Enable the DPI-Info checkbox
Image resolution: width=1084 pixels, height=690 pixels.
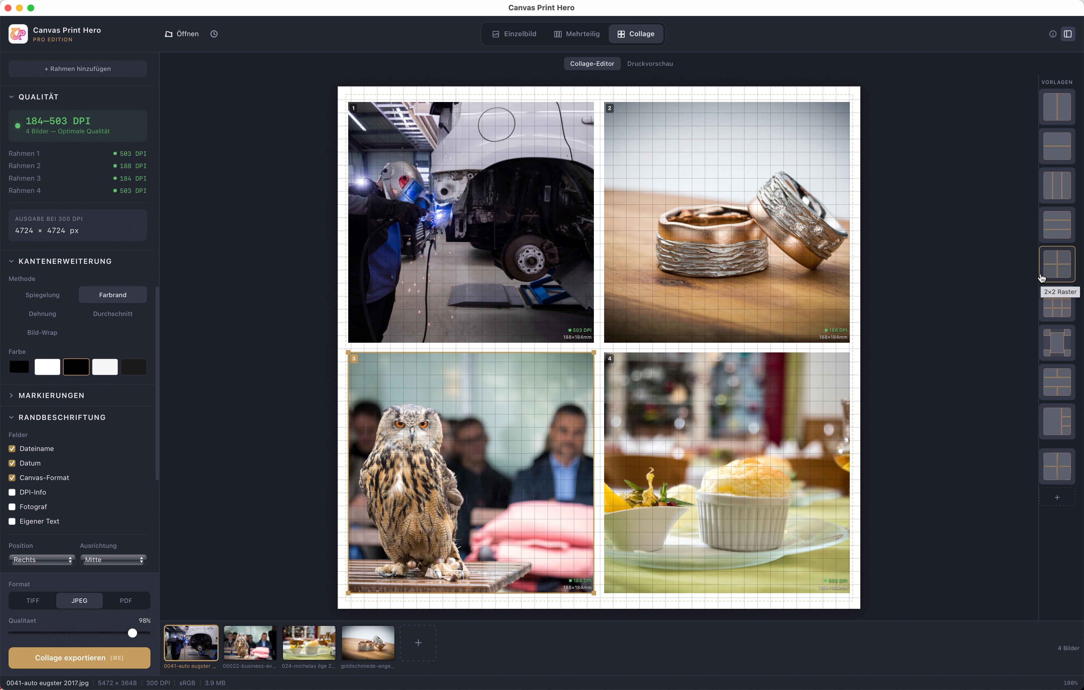click(x=12, y=492)
